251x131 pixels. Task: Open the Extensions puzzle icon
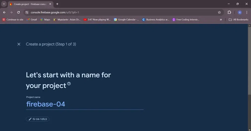[229, 12]
